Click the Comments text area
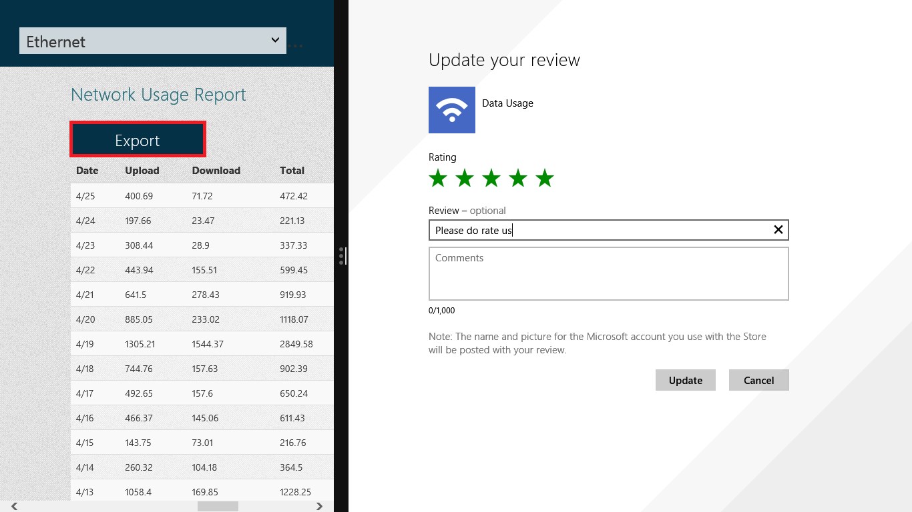The image size is (912, 512). point(608,274)
